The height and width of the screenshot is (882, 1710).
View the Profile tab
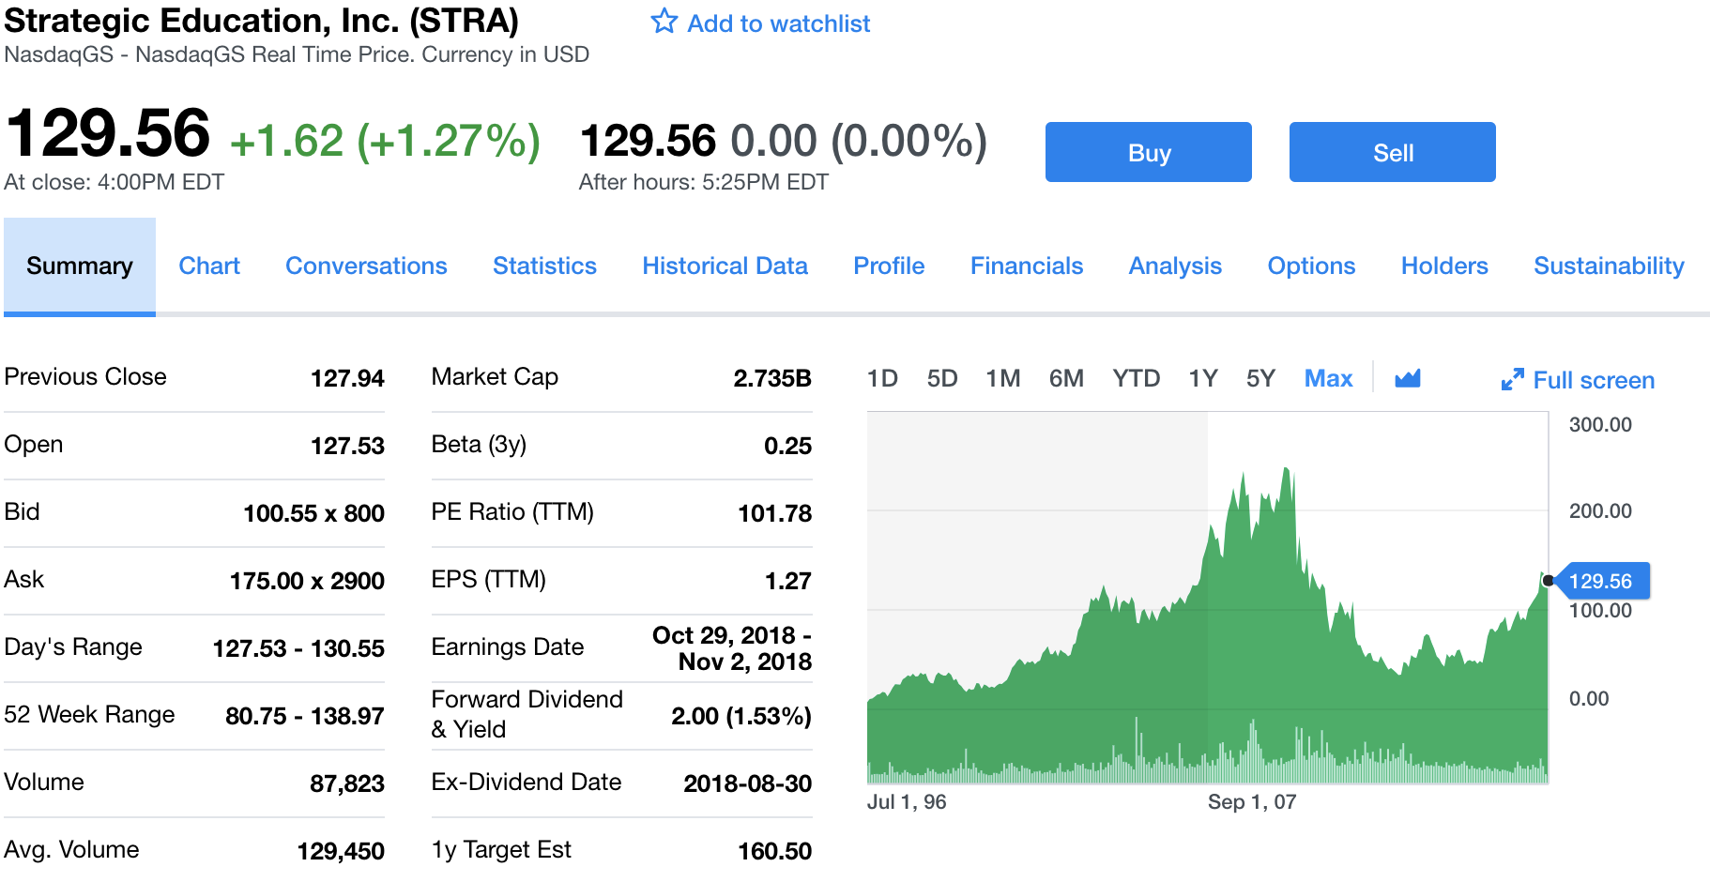coord(889,266)
